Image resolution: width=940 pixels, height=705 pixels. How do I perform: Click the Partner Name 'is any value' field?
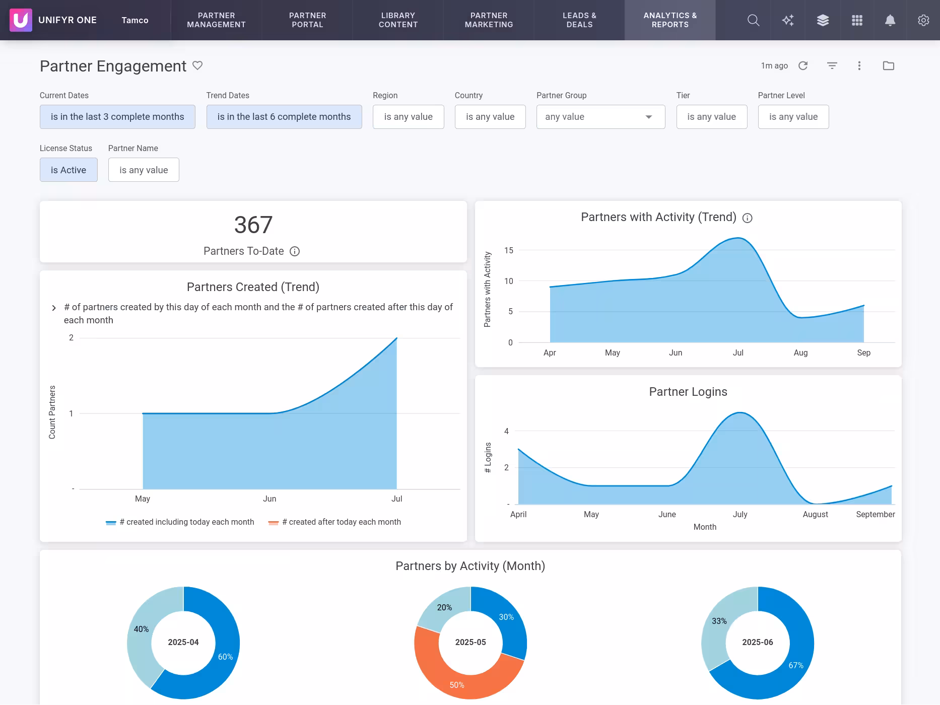tap(143, 170)
